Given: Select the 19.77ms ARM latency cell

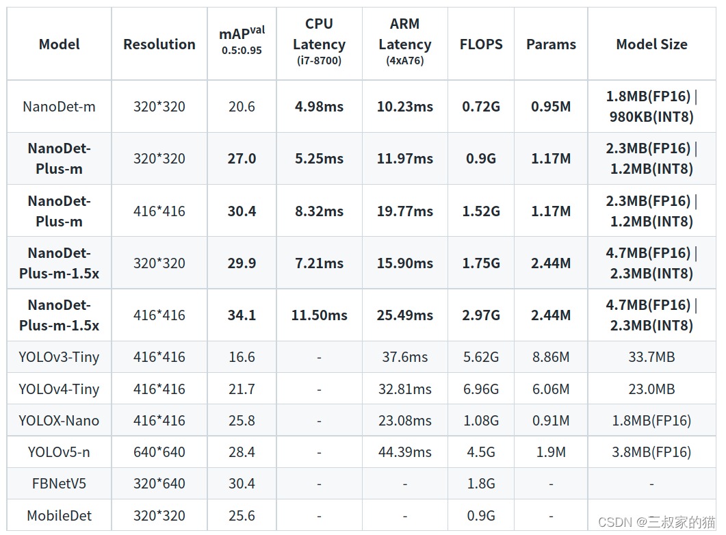Looking at the screenshot, I should pos(404,211).
